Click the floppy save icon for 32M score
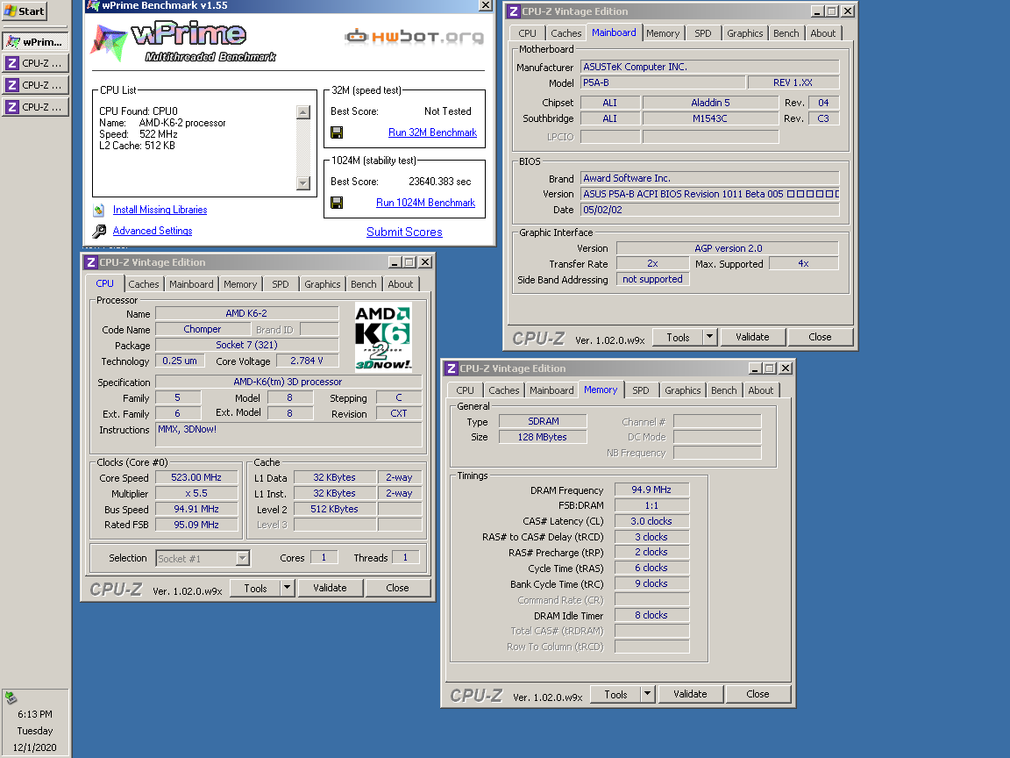This screenshot has height=758, width=1010. tap(337, 132)
